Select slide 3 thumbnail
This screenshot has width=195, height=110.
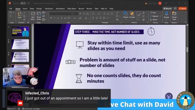[x=20, y=57]
